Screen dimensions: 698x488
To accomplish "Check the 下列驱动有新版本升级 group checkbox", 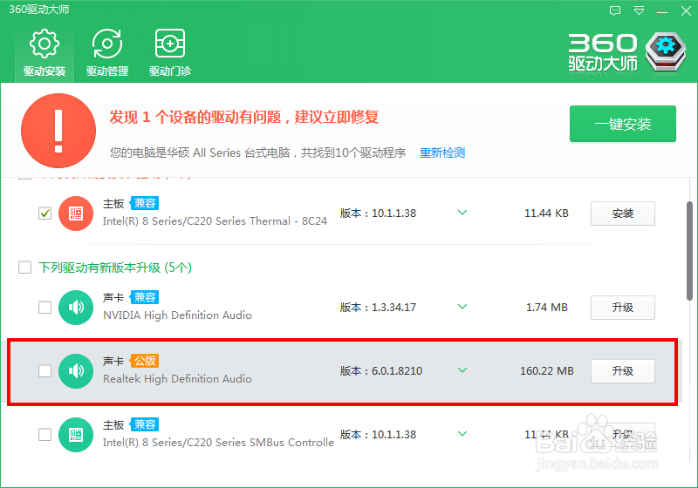I will point(25,268).
